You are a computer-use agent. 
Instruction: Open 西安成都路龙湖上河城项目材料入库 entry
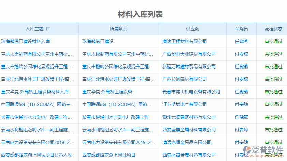tap(37, 155)
